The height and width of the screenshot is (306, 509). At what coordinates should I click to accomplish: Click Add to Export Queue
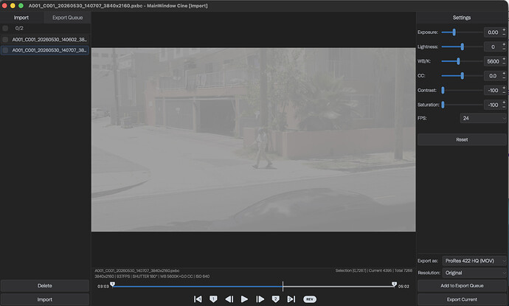[x=462, y=285]
